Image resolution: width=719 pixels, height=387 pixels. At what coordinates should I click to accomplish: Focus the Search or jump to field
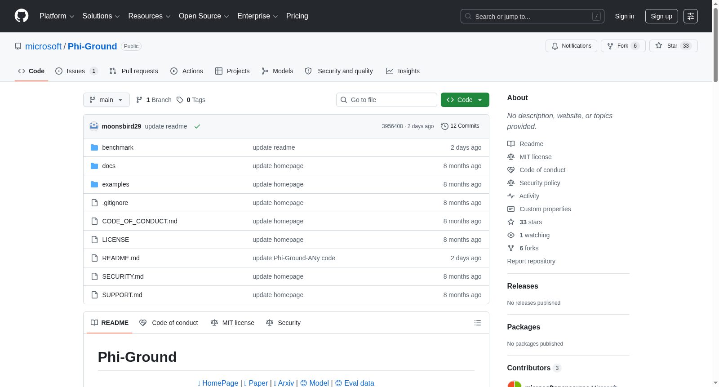533,16
